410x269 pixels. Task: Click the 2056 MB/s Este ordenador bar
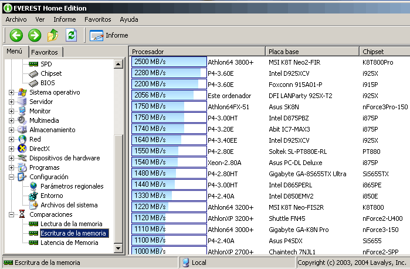click(169, 95)
